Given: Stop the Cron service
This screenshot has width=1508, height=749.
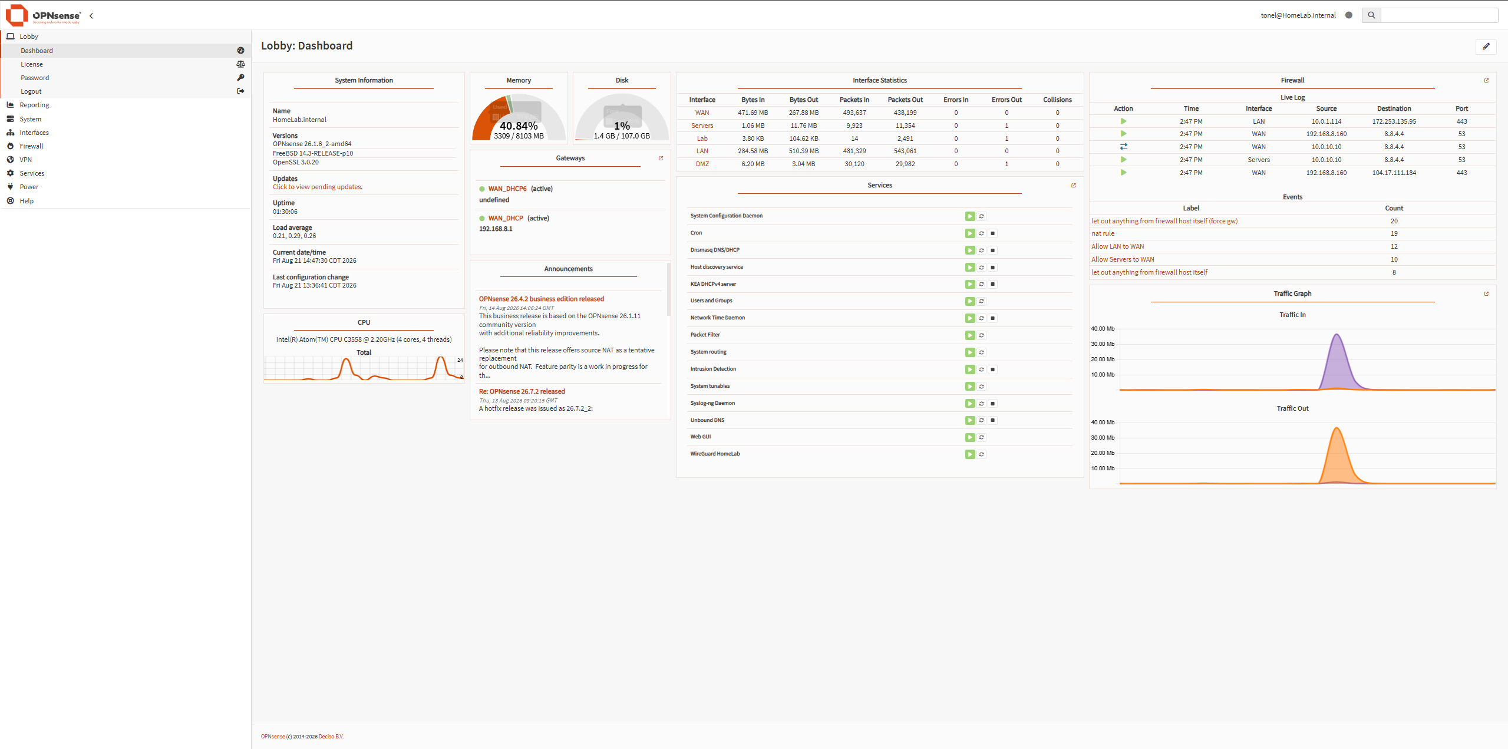Looking at the screenshot, I should (x=992, y=233).
